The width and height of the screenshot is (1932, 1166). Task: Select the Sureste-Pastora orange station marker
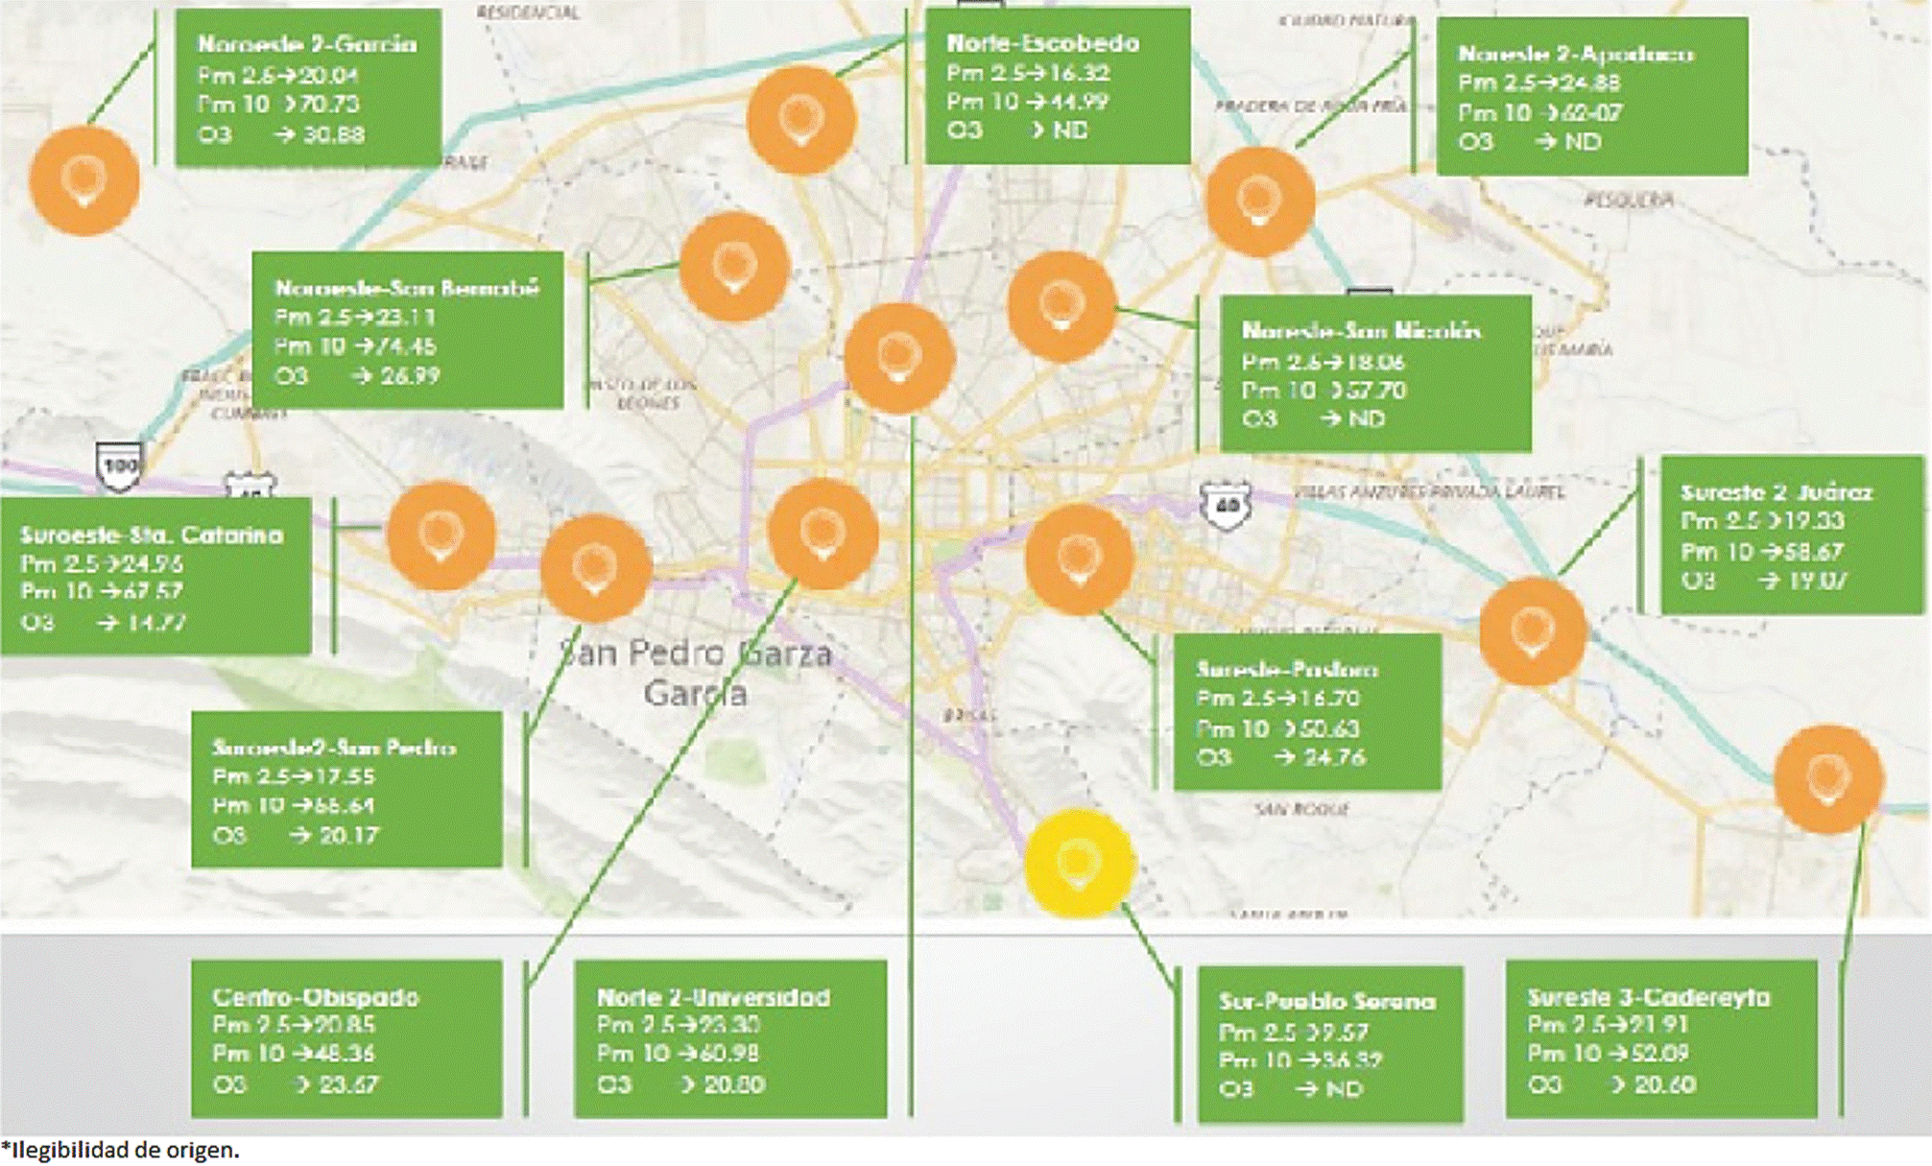1079,560
